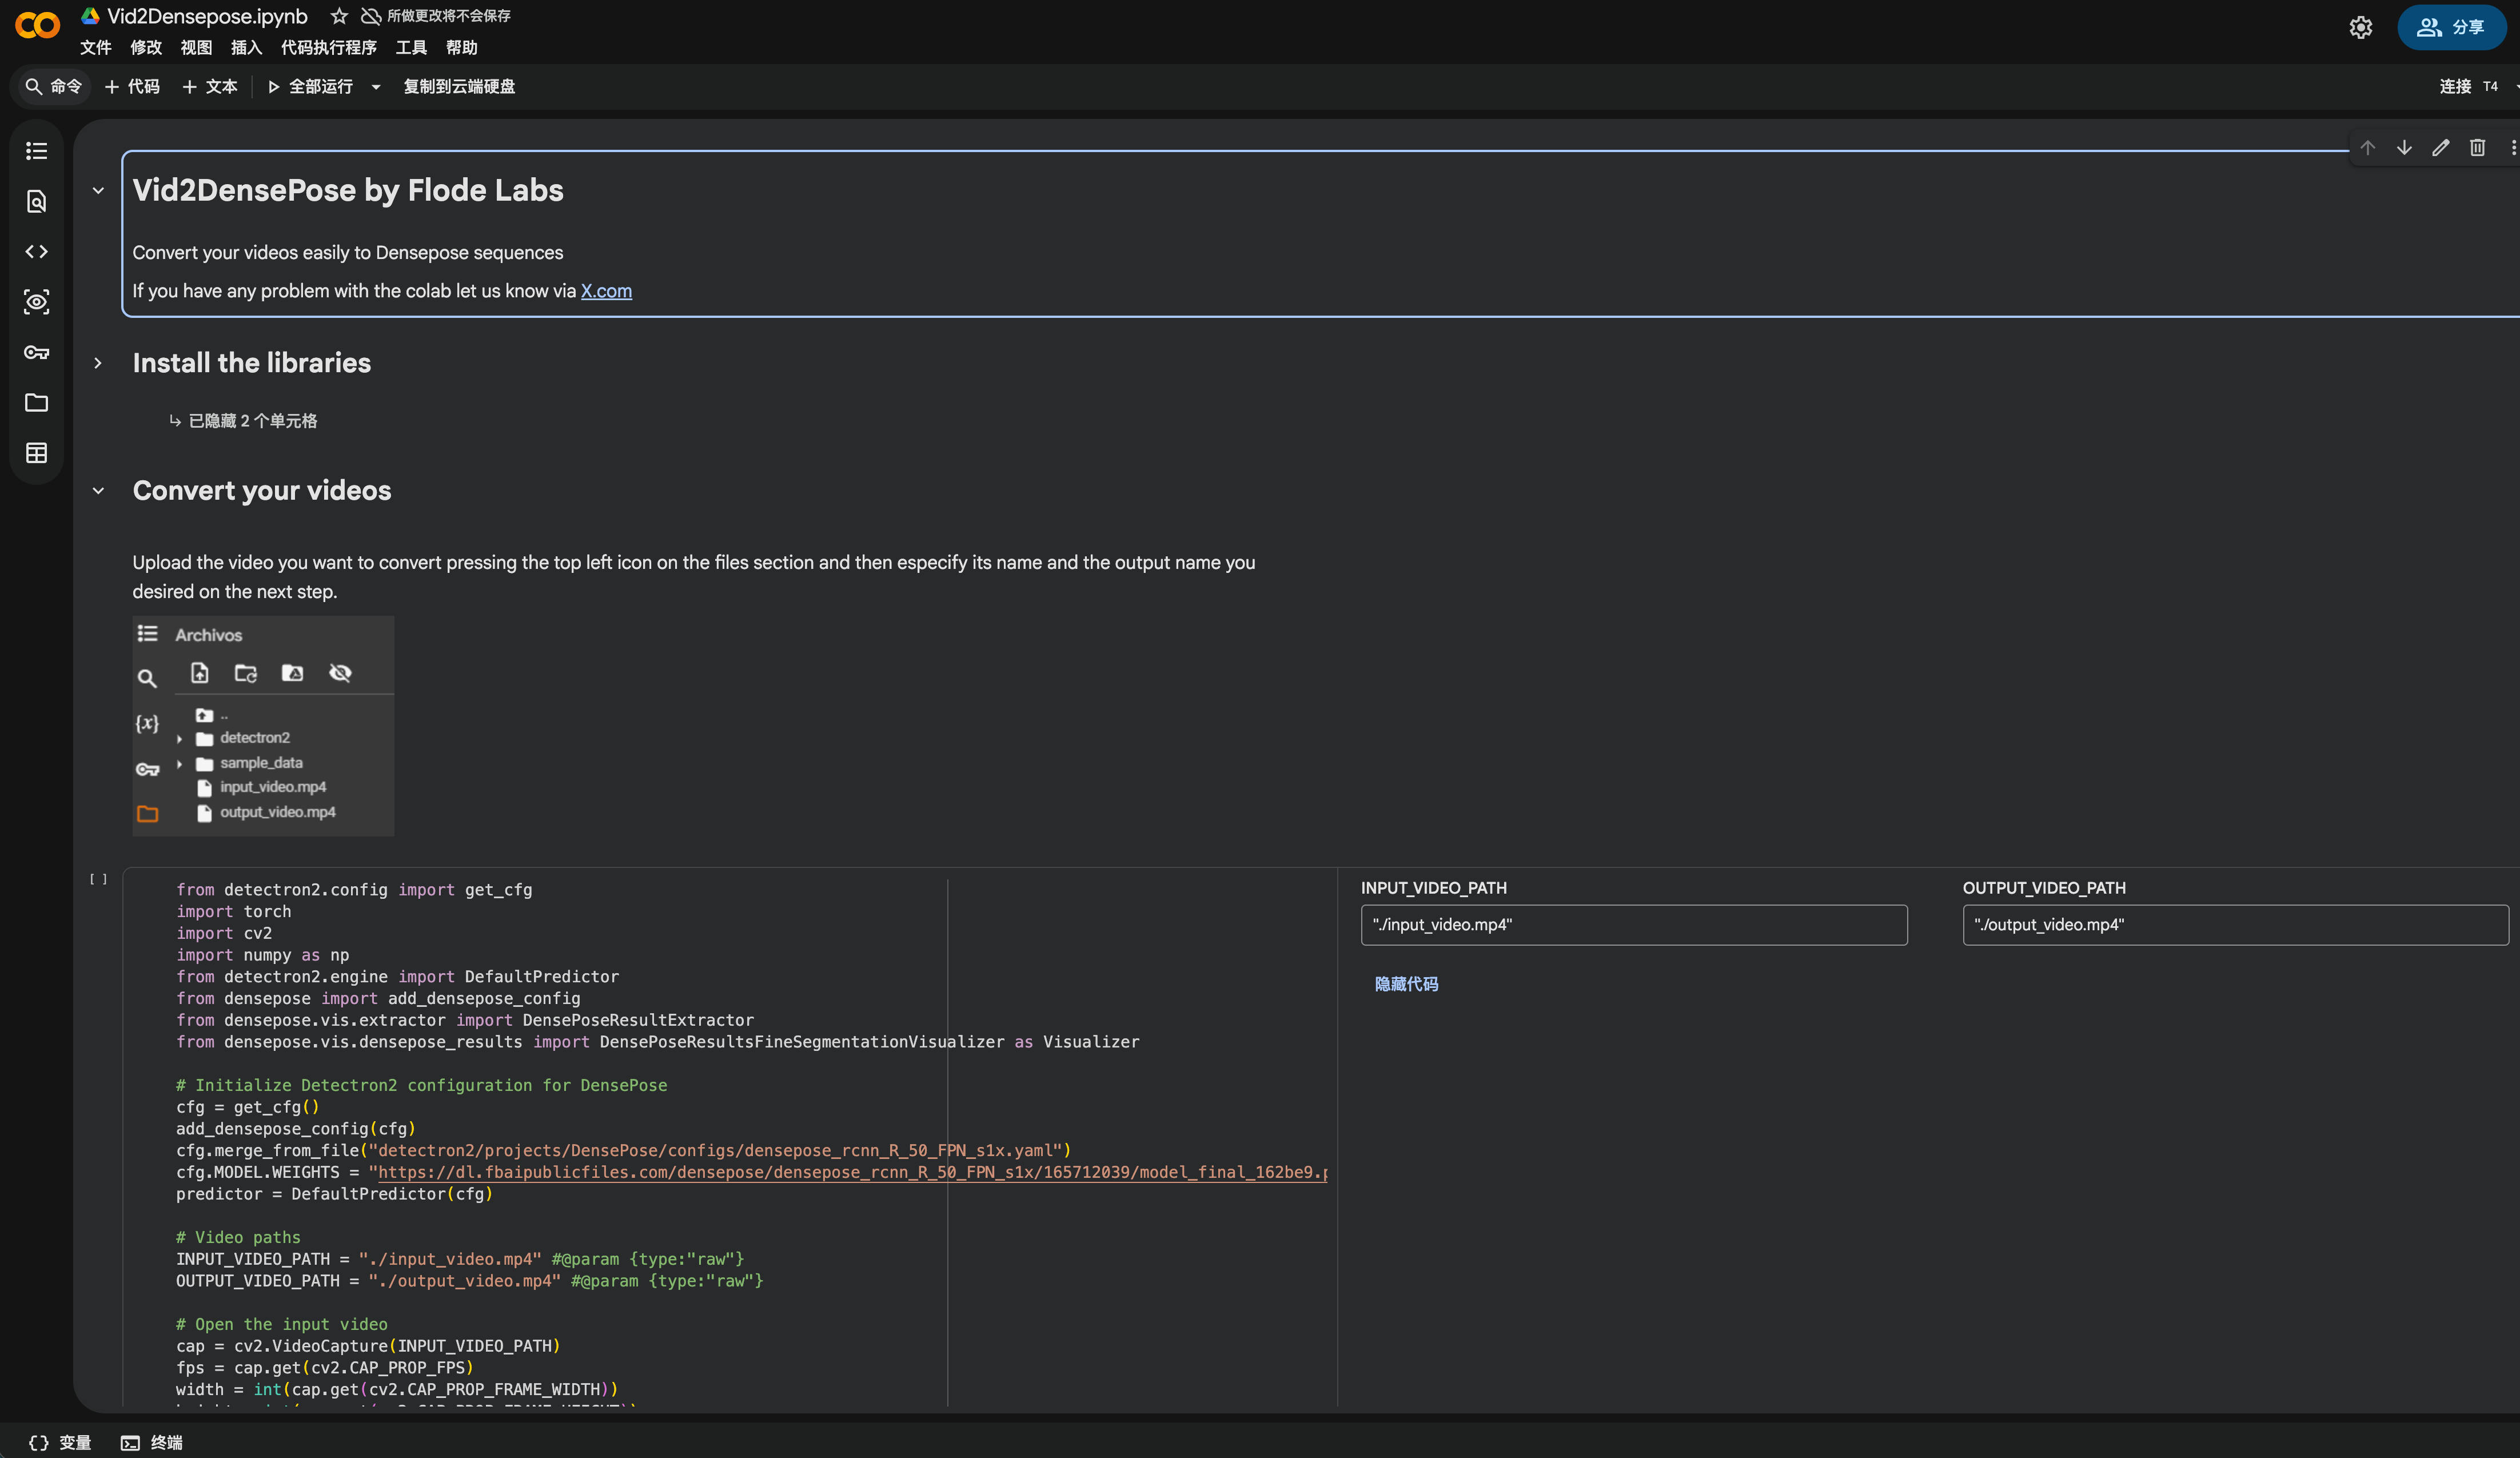
Task: Open find and replace sidebar icon
Action: pyautogui.click(x=37, y=201)
